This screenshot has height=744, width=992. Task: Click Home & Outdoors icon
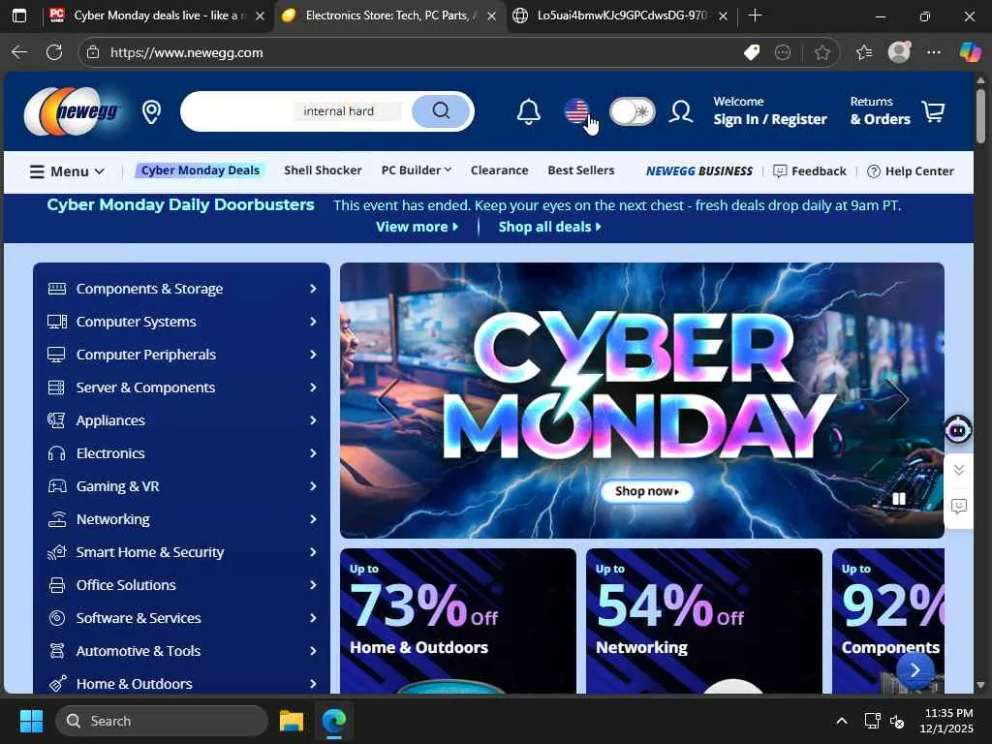pyautogui.click(x=57, y=684)
